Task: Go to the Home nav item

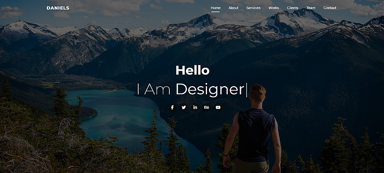Action: click(x=215, y=8)
